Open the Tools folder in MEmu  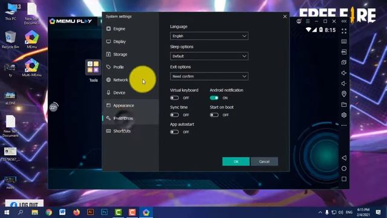pyautogui.click(x=93, y=70)
